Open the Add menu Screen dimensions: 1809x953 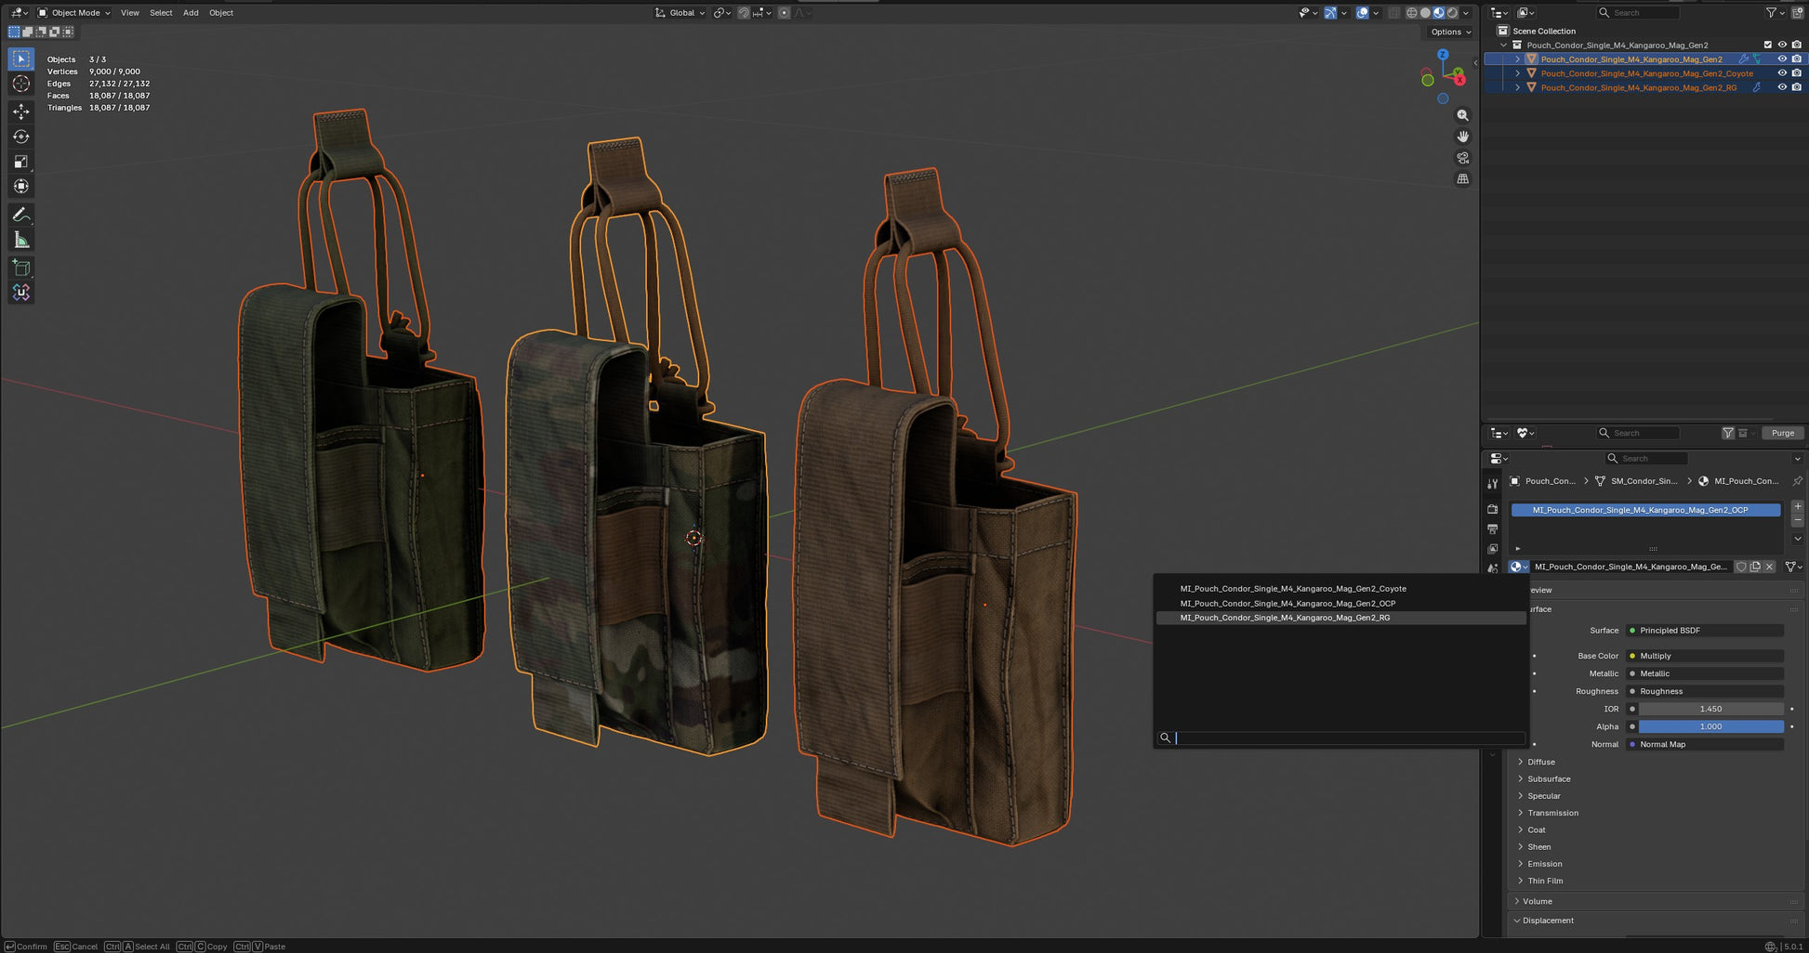click(191, 13)
